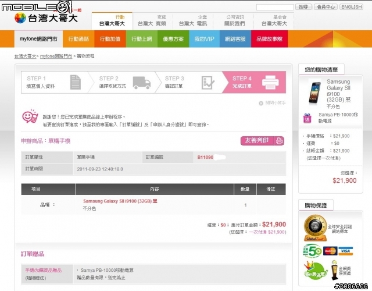This screenshot has width=372, height=291.
Task: Open the 行動加值 menu item
Action: [110, 39]
